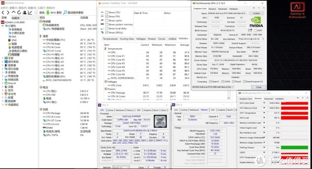This screenshot has width=312, height=169.
Task: Click the green BIOS 更新 arrow icon
Action: (48, 12)
